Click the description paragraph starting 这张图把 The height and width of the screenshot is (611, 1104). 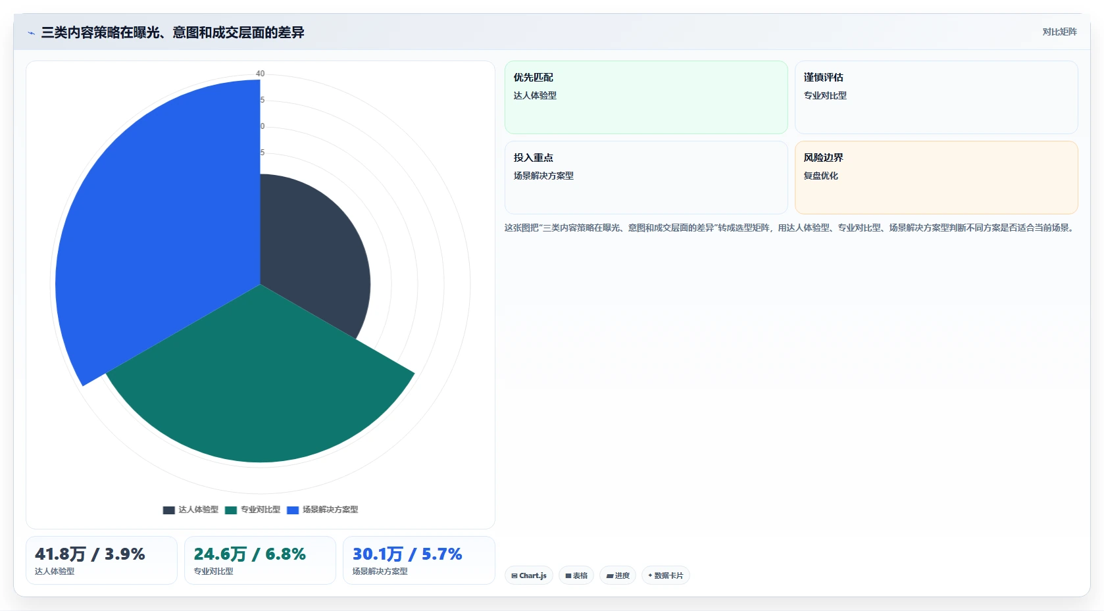[790, 228]
